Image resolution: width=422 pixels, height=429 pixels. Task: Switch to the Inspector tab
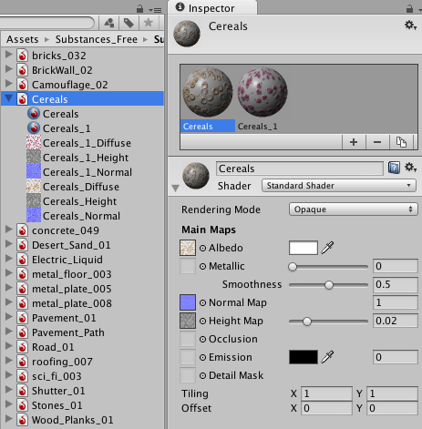pos(212,8)
